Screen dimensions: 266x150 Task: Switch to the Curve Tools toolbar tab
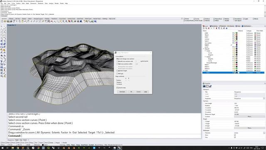[62, 19]
